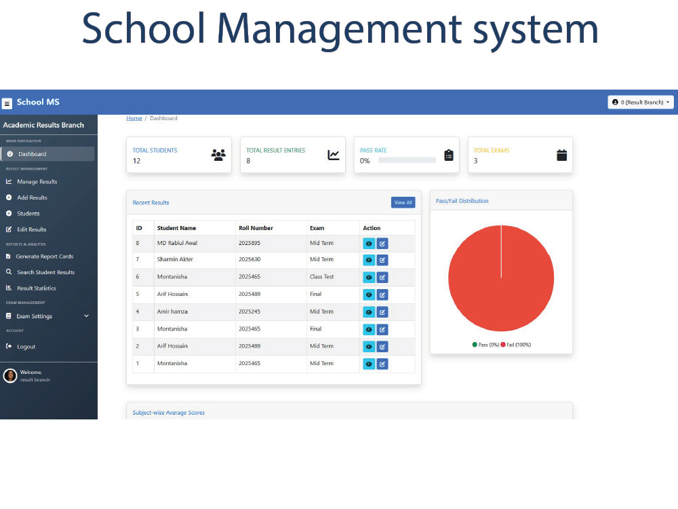Open Search Student Results
This screenshot has width=678, height=509.
47,272
